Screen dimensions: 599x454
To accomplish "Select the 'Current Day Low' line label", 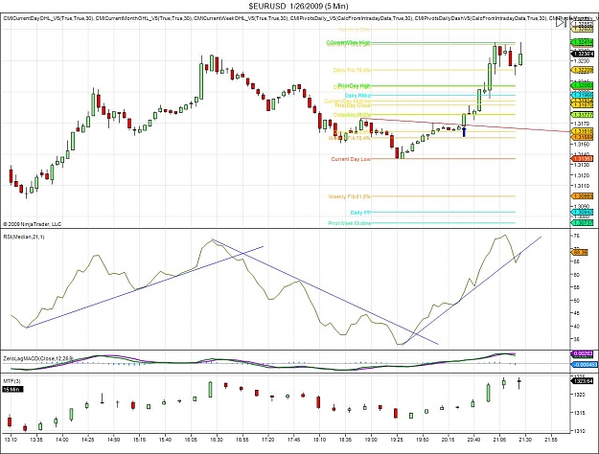I will pyautogui.click(x=351, y=159).
